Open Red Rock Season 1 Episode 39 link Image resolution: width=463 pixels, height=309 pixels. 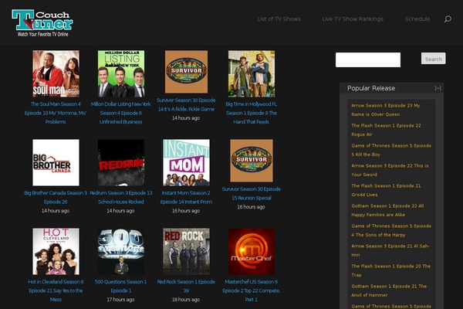[x=186, y=287]
